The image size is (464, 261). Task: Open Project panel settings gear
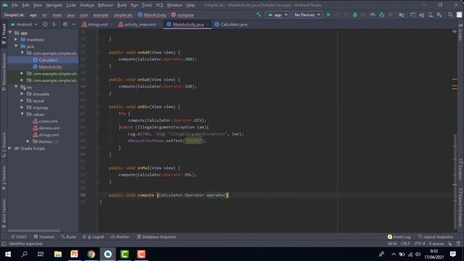click(x=65, y=24)
